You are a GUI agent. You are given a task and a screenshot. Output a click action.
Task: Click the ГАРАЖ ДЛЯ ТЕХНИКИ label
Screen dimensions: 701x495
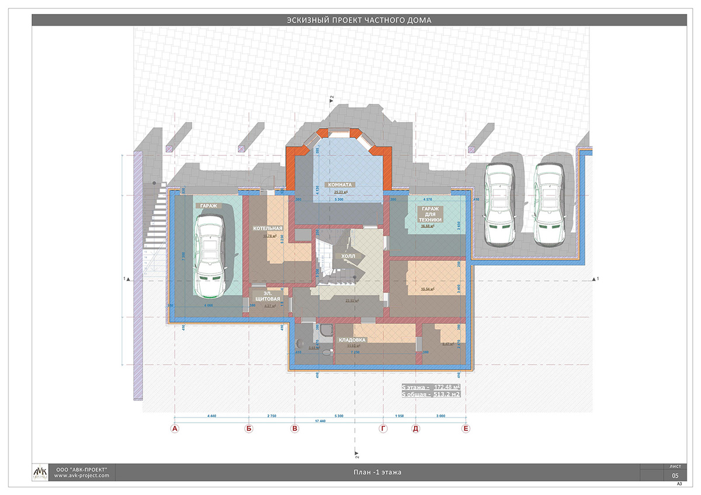(x=430, y=214)
